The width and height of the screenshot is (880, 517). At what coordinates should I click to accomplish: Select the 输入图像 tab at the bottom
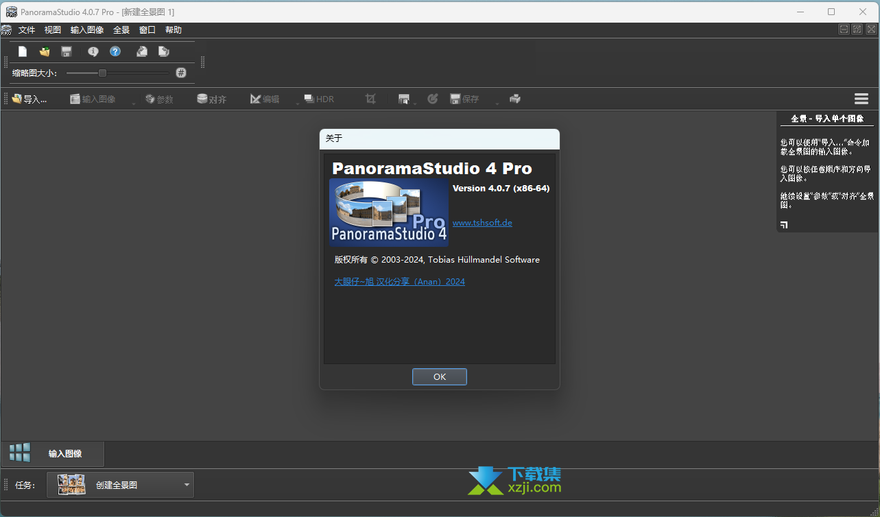coord(53,453)
